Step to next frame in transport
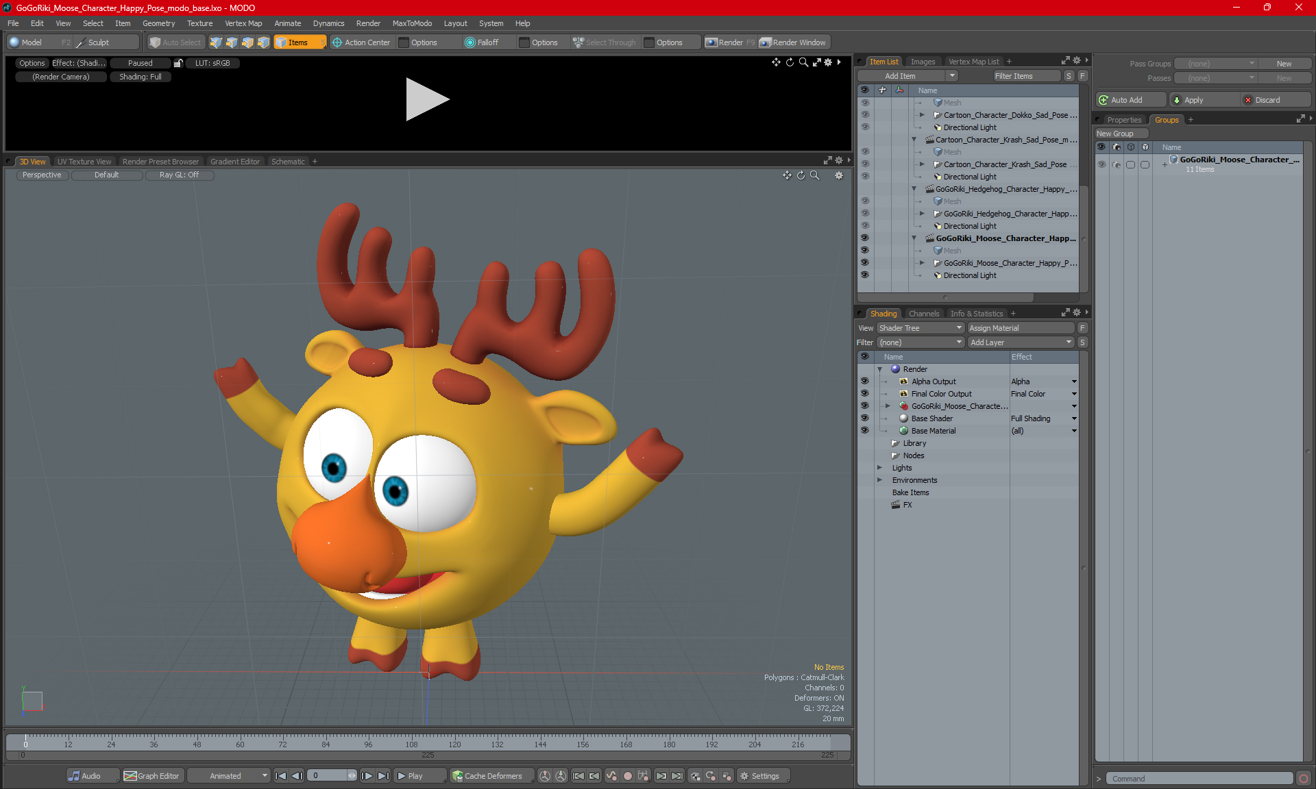 click(367, 776)
